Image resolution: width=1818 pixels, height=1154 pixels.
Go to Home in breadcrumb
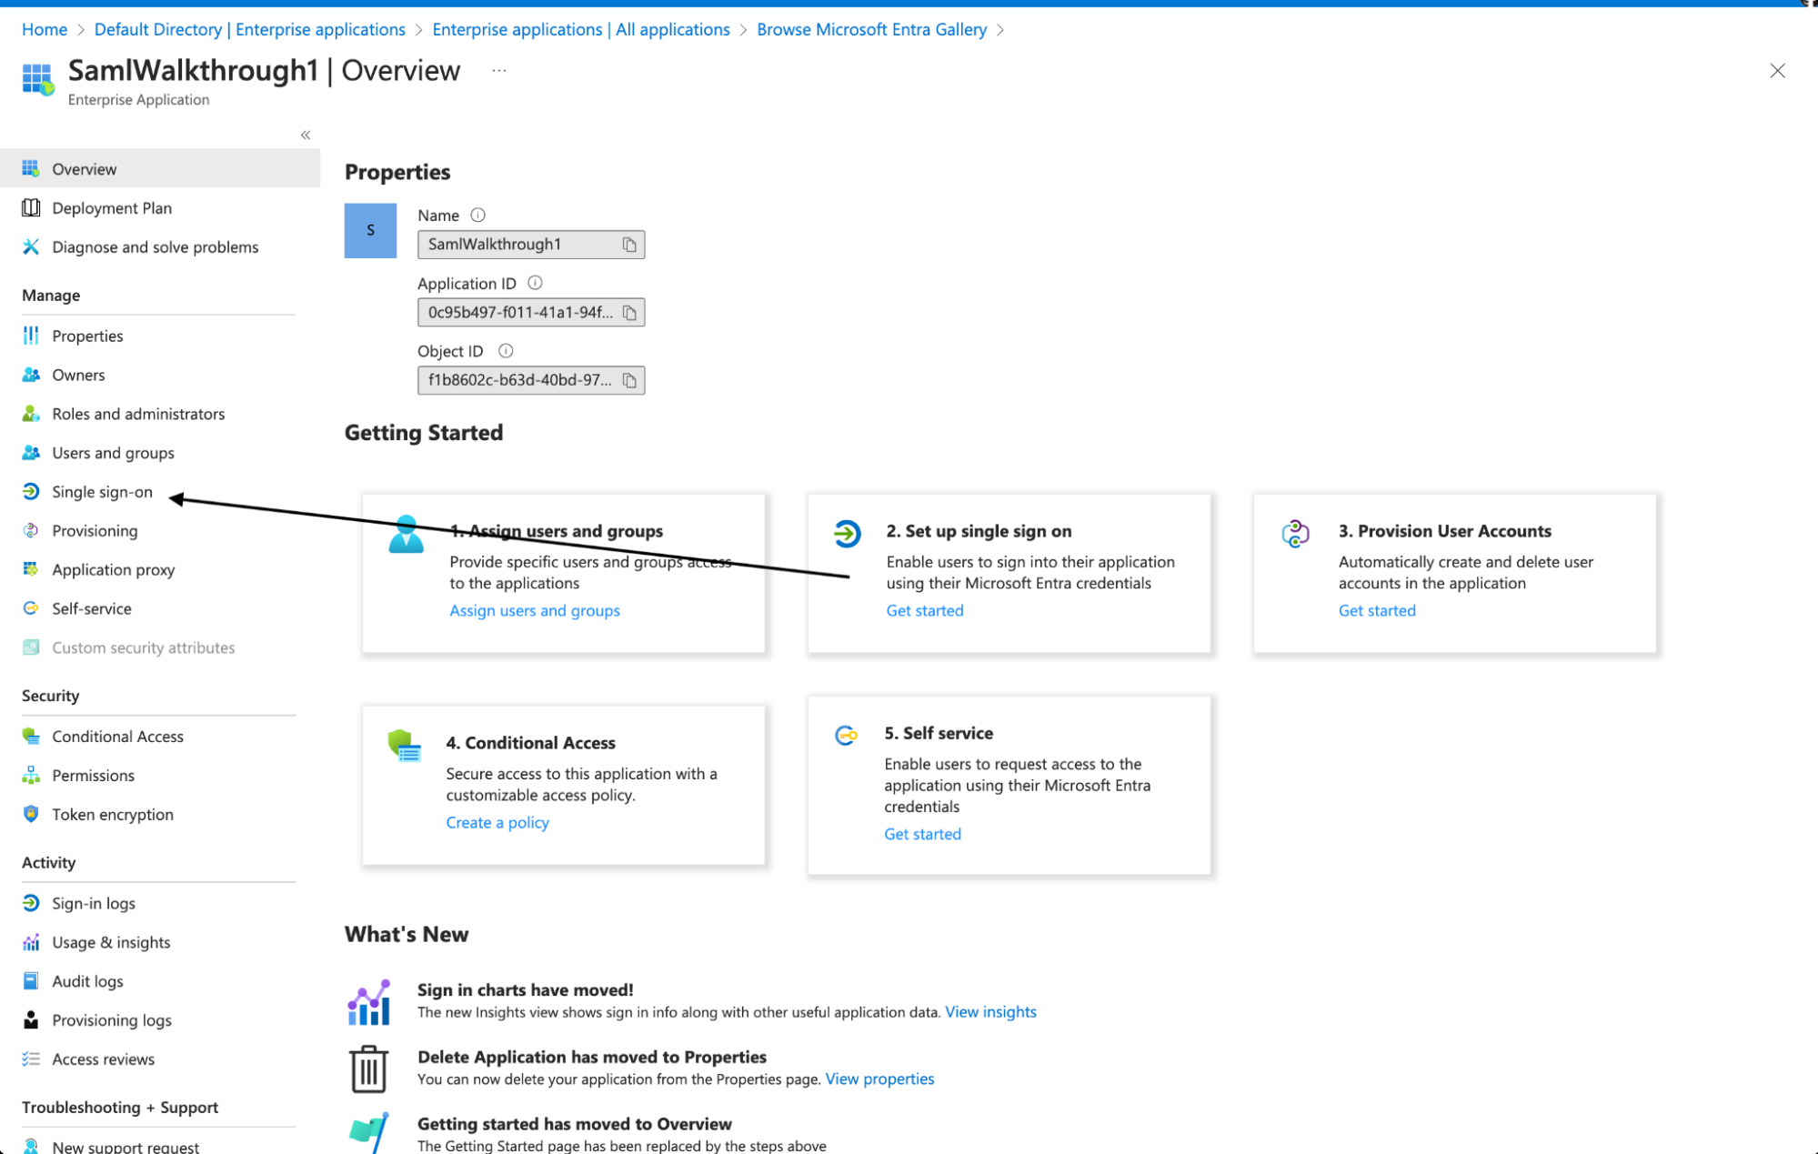[45, 29]
